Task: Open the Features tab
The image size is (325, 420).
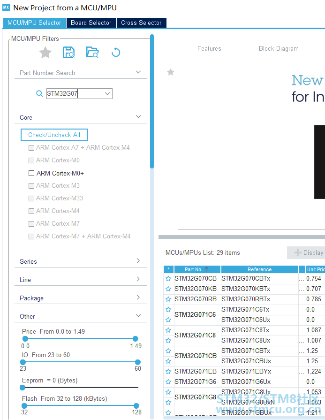Action: pyautogui.click(x=209, y=48)
